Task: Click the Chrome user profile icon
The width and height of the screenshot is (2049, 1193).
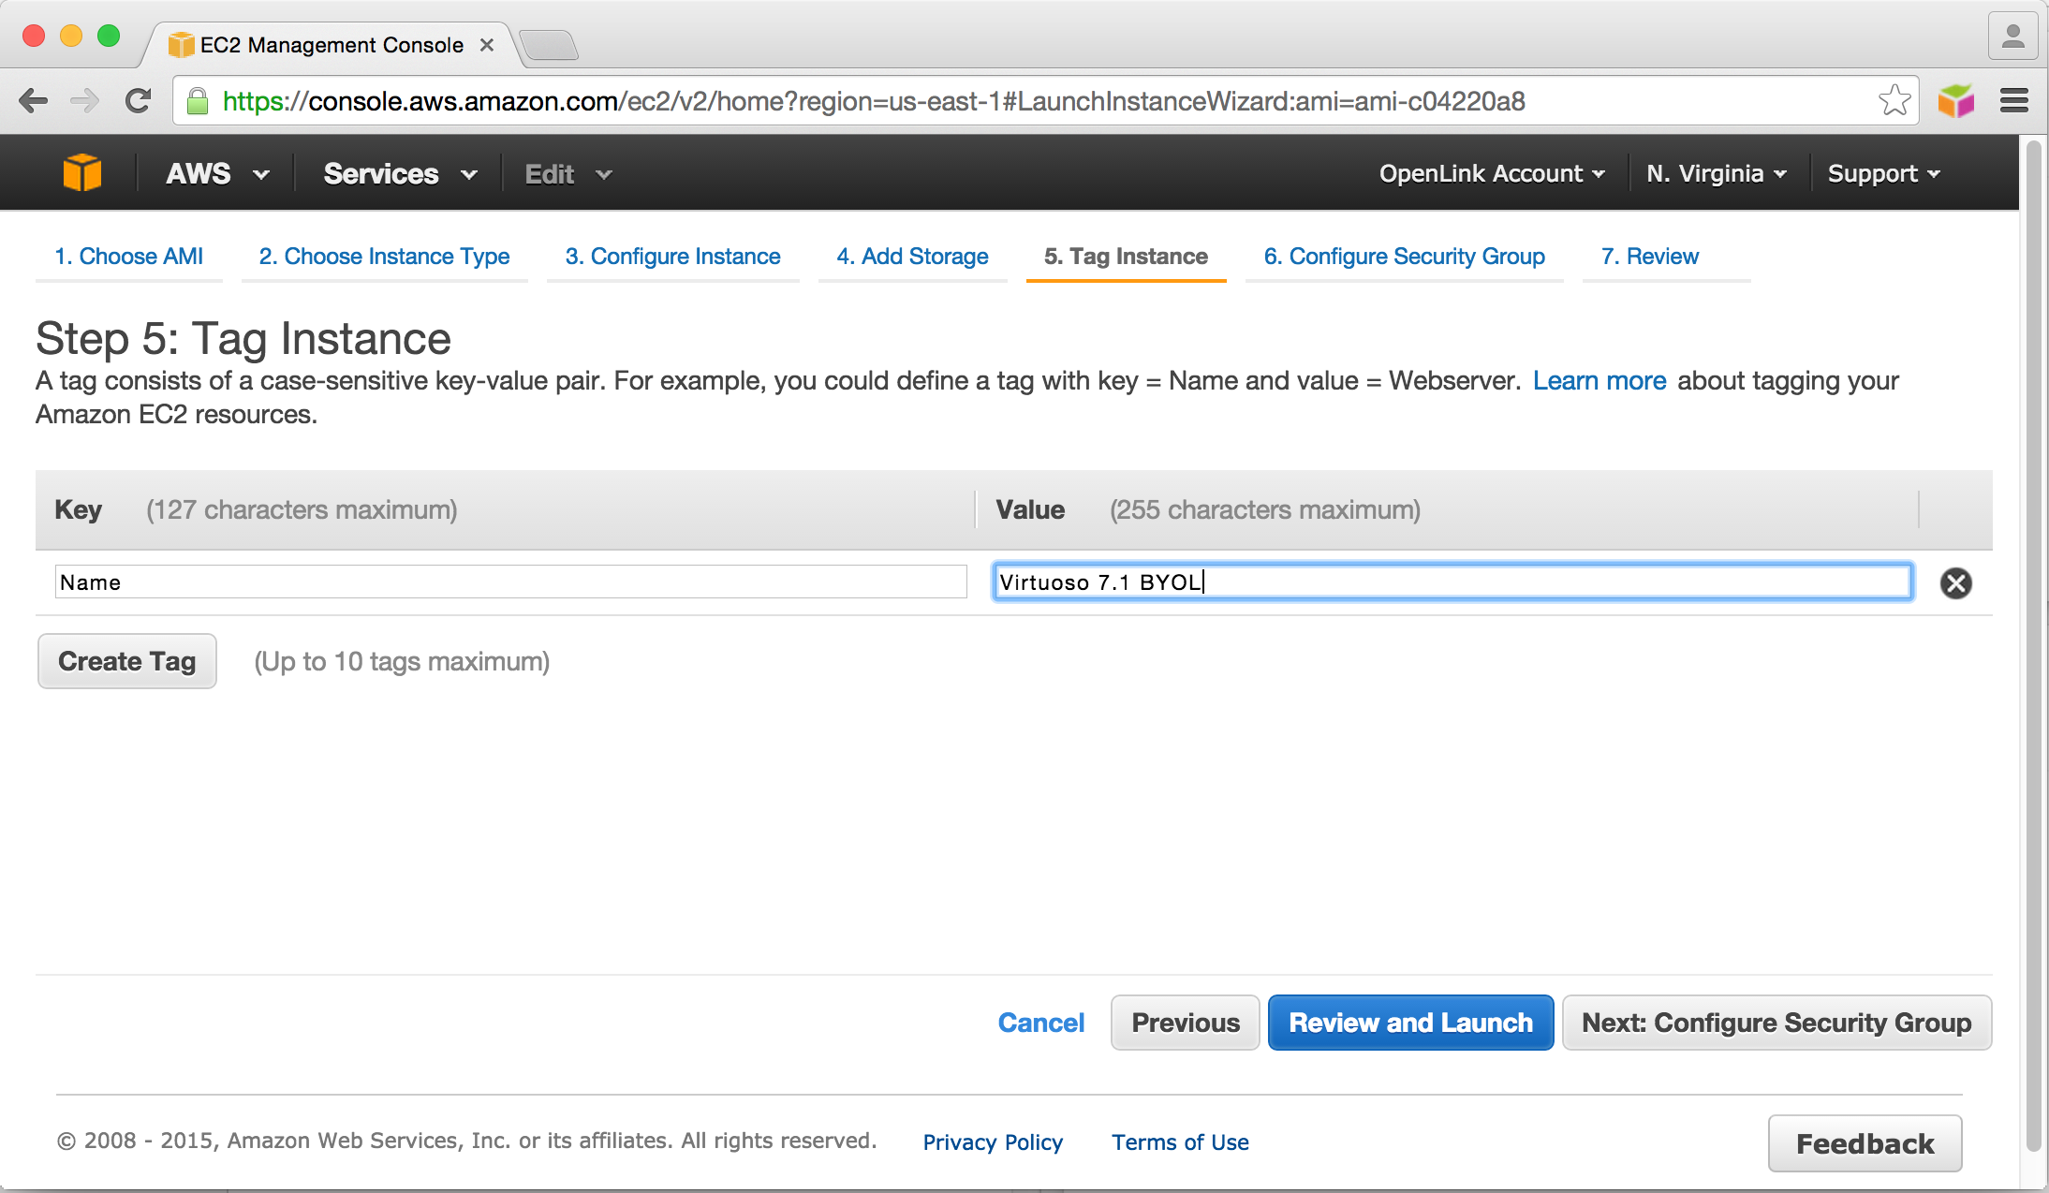Action: (x=2012, y=37)
